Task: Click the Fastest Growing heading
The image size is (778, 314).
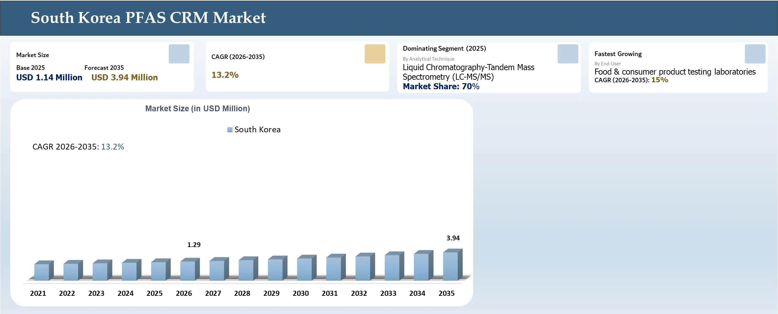Action: [618, 54]
